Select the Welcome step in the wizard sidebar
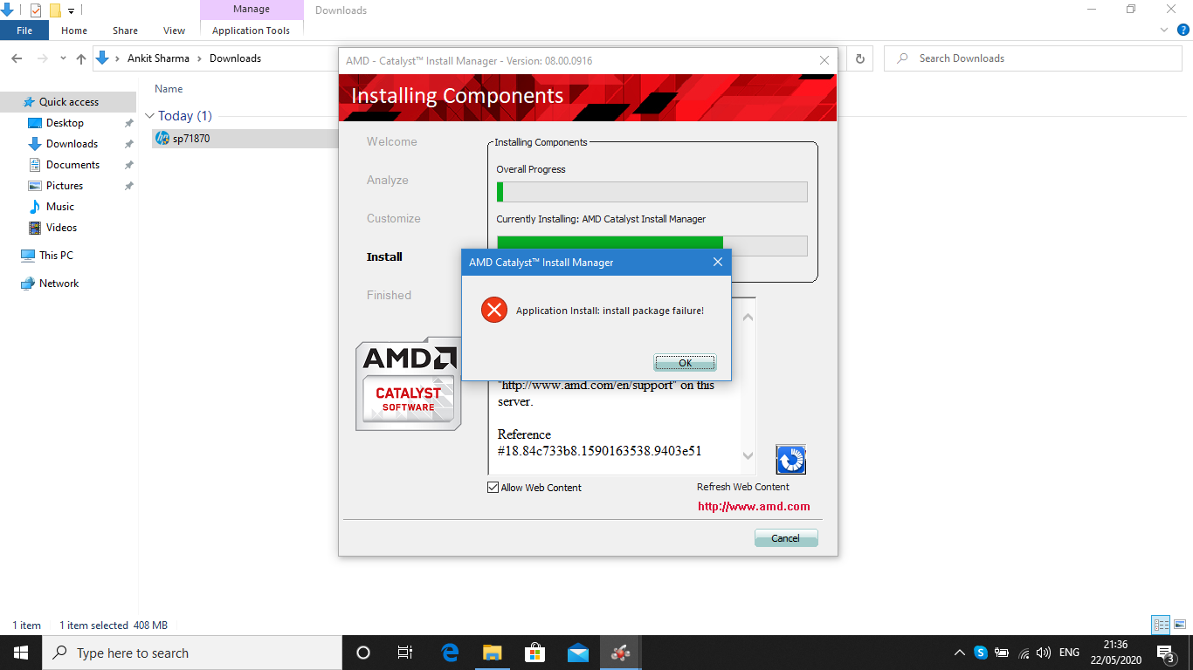The height and width of the screenshot is (670, 1193). (392, 141)
